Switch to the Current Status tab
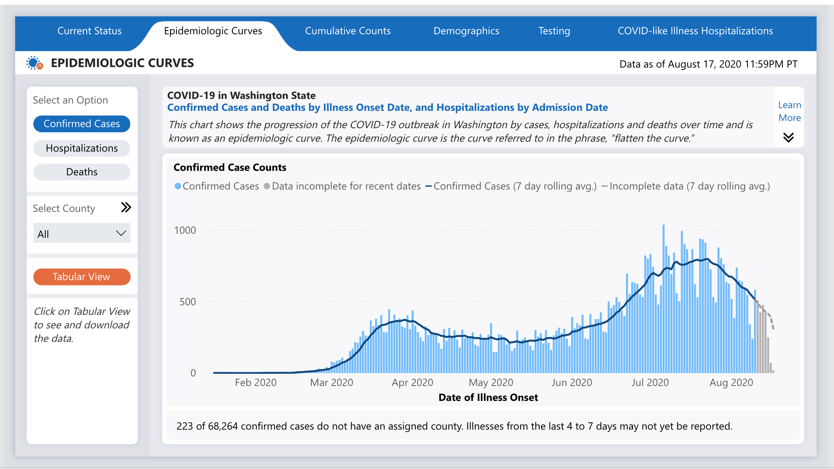The image size is (834, 469). (x=90, y=31)
